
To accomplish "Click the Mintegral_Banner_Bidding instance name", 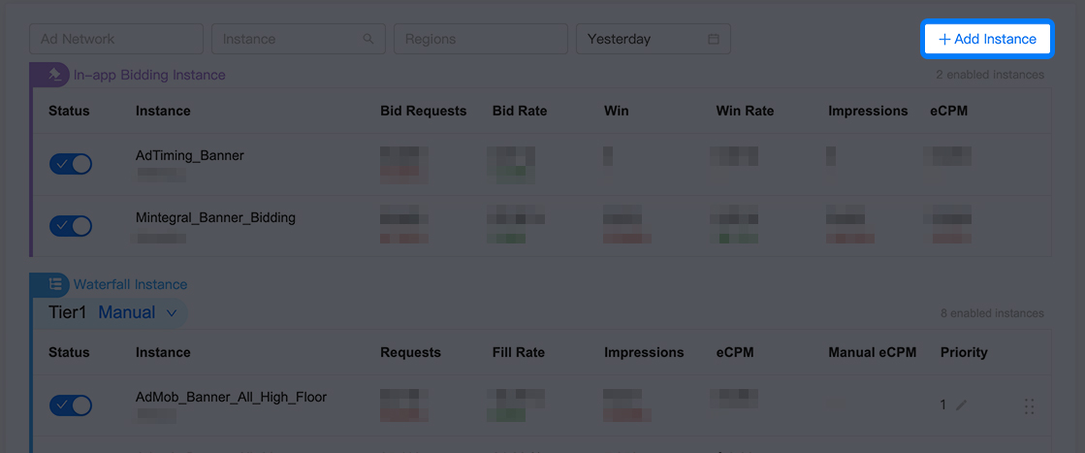I will pyautogui.click(x=216, y=217).
